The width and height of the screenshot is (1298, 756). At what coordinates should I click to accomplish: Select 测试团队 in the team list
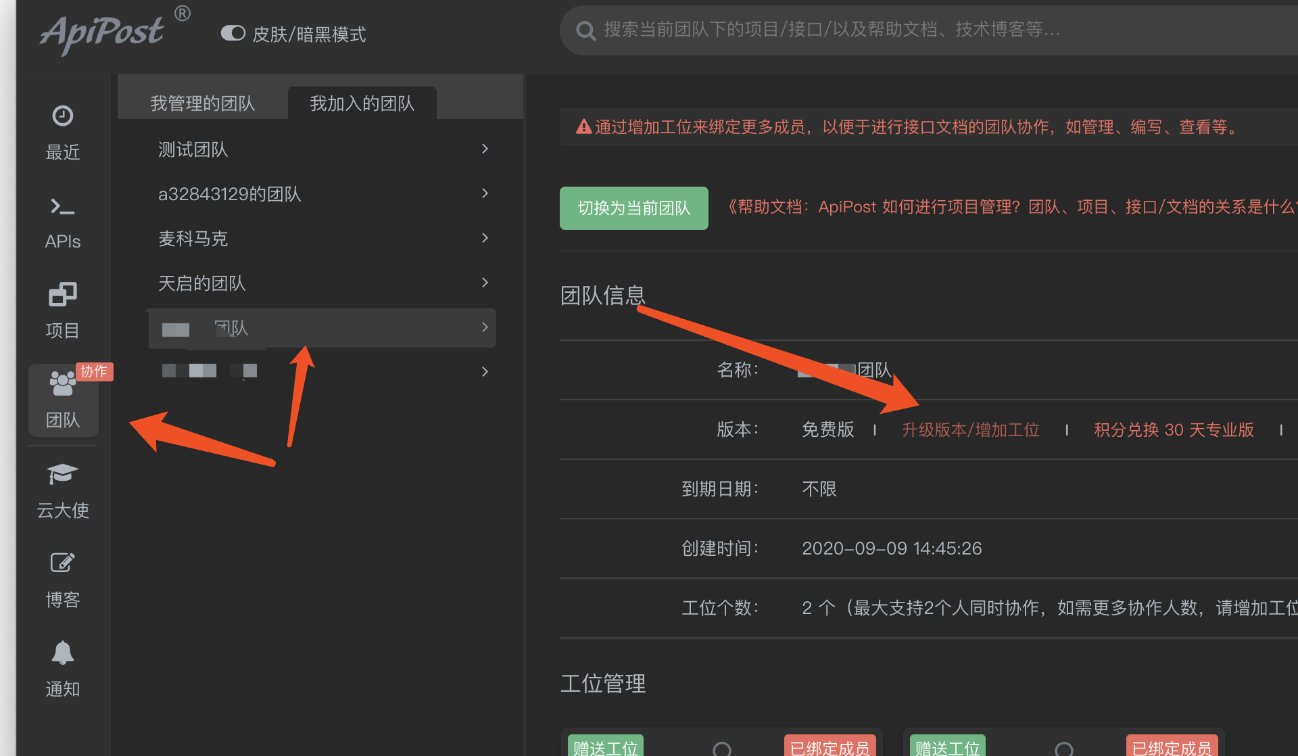point(193,149)
